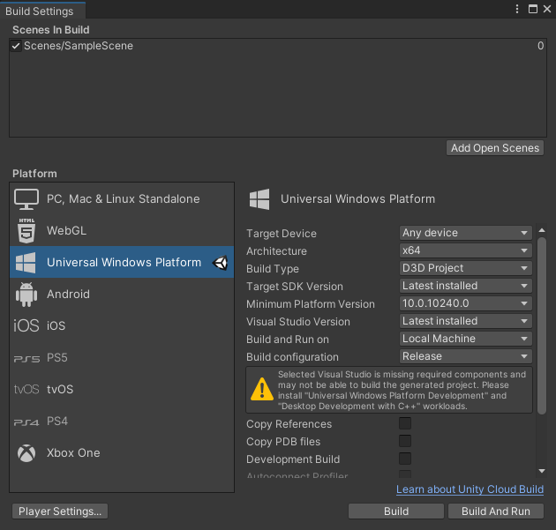Click the Minimum Platform Version label
This screenshot has height=530, width=556.
pos(311,304)
